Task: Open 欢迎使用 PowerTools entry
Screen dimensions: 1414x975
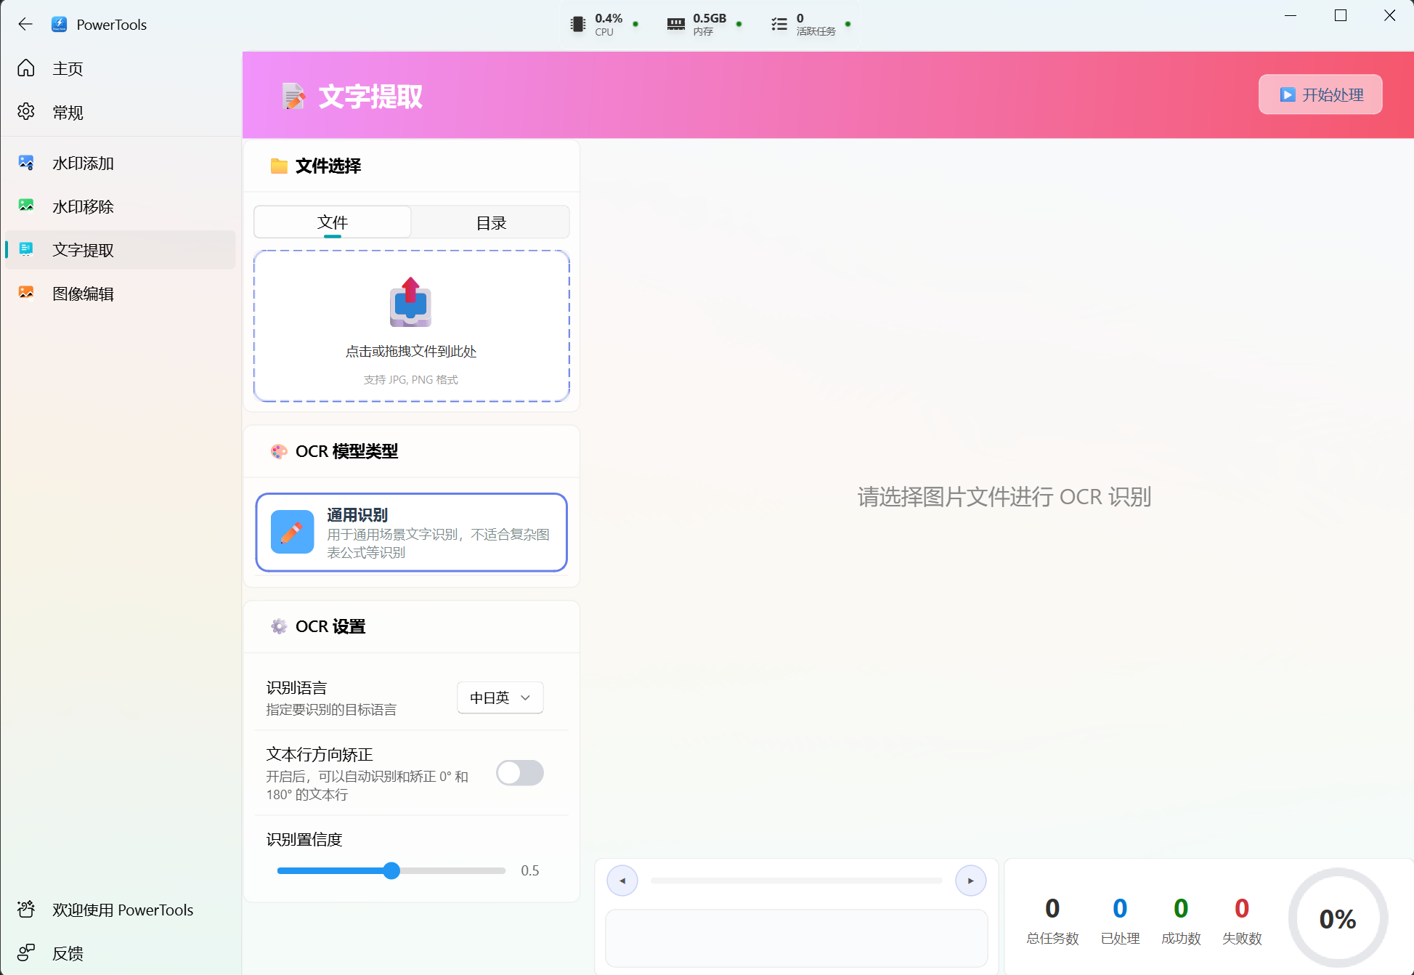Action: (121, 910)
